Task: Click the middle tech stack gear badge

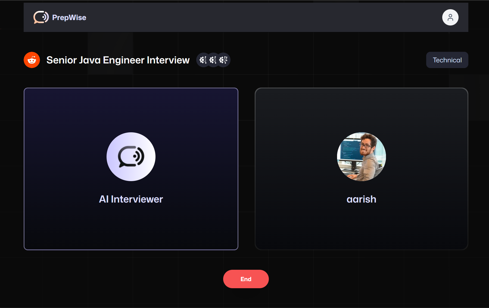Action: (x=213, y=60)
